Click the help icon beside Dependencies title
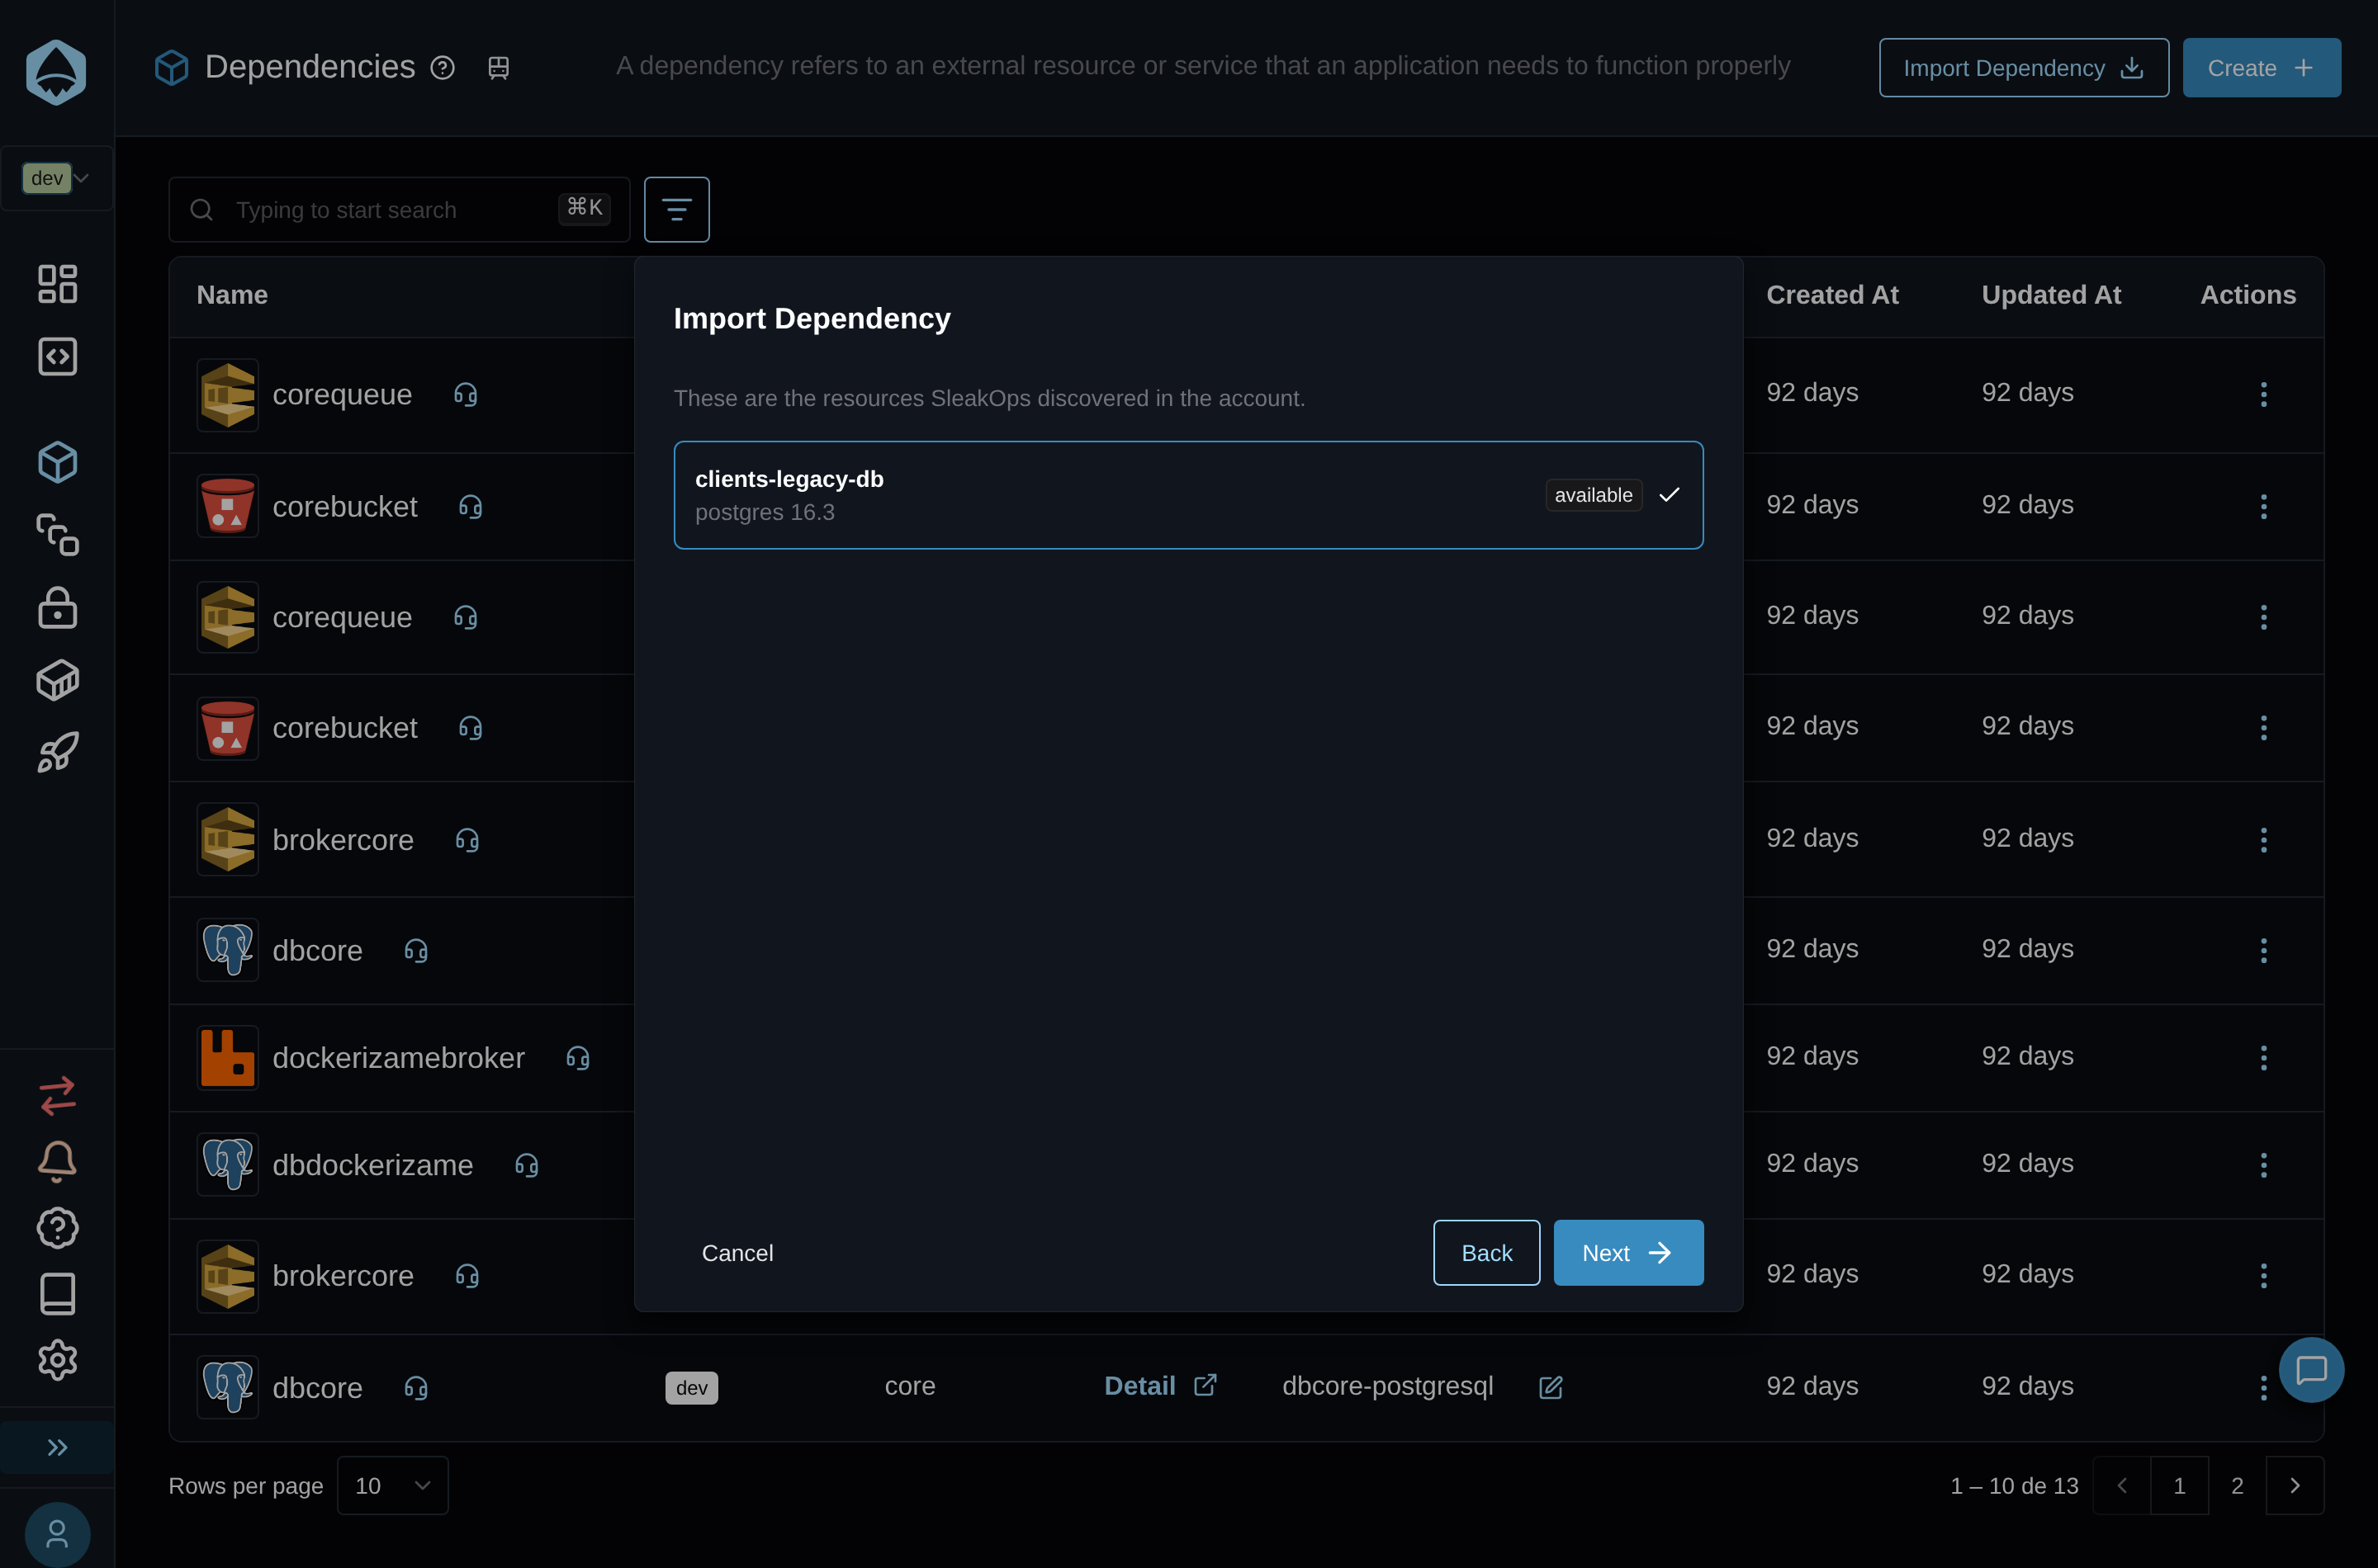The image size is (2378, 1568). [x=443, y=68]
